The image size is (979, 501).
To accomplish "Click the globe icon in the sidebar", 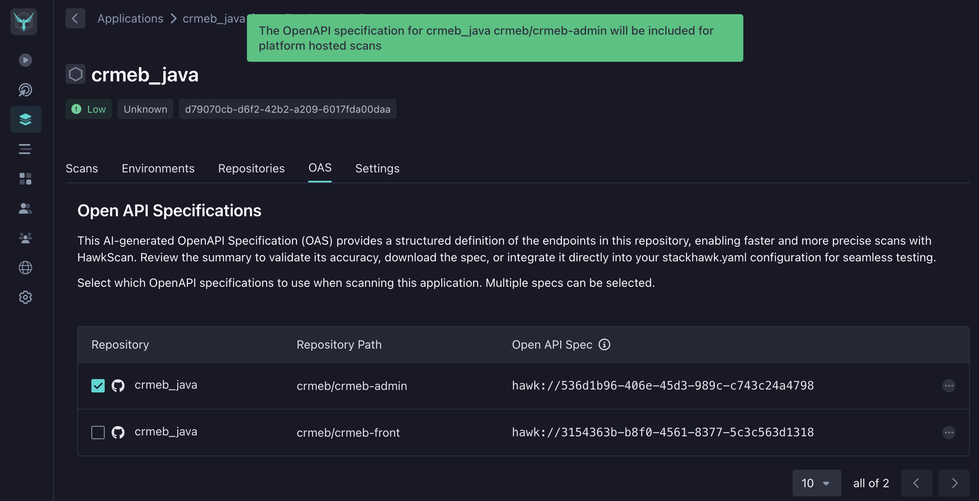I will (x=25, y=268).
